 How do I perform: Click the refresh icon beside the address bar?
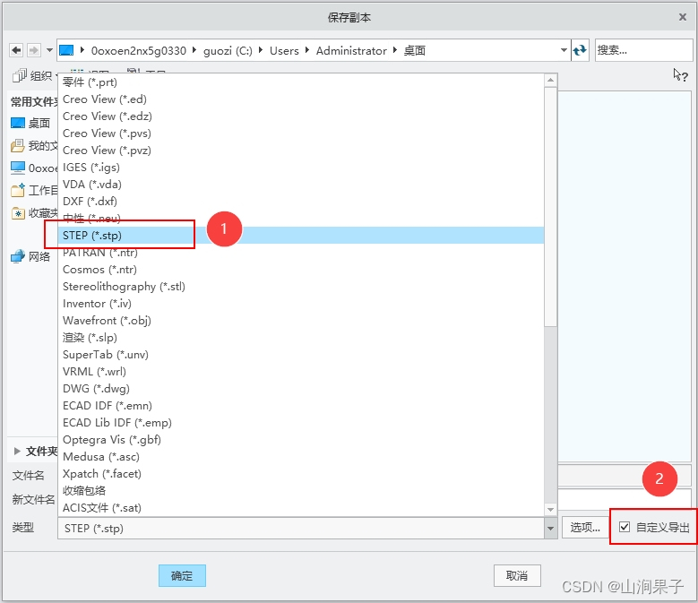(x=581, y=50)
